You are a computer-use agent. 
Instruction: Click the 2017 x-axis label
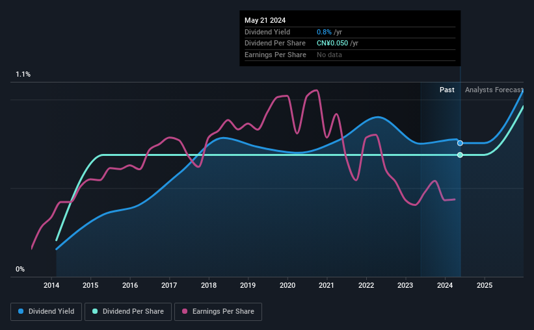click(169, 285)
